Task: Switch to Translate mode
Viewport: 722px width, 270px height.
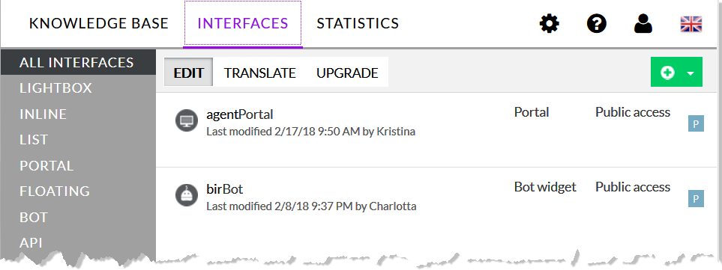Action: [x=259, y=73]
